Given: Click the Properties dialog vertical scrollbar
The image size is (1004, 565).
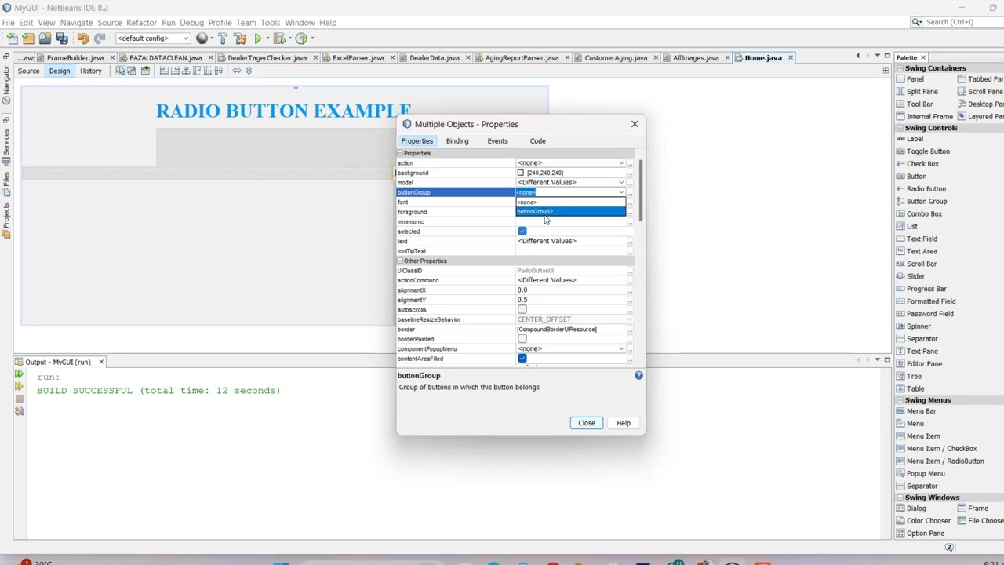Looking at the screenshot, I should [641, 189].
